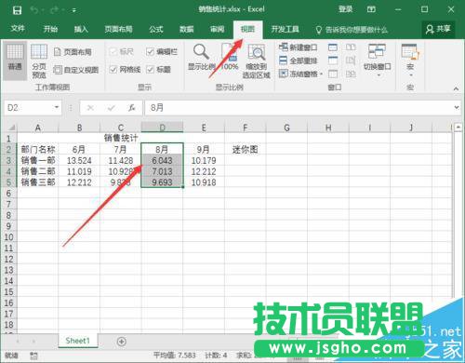This screenshot has height=363, width=465.
Task: Open ribbon display options in title bar
Action: click(371, 9)
